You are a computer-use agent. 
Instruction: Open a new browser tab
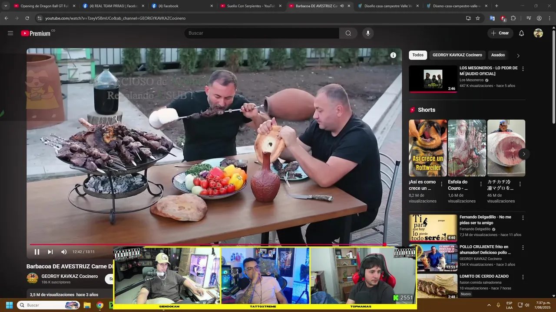click(x=496, y=6)
